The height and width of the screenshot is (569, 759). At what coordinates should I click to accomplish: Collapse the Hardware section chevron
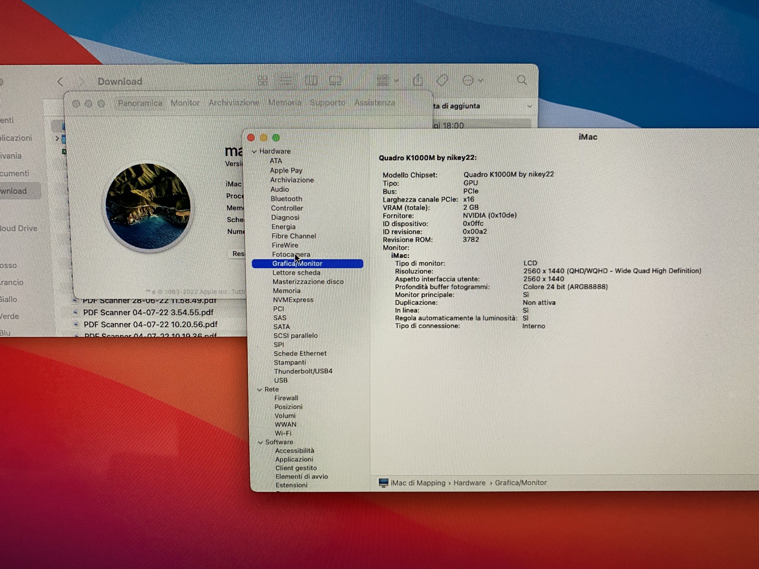(254, 151)
